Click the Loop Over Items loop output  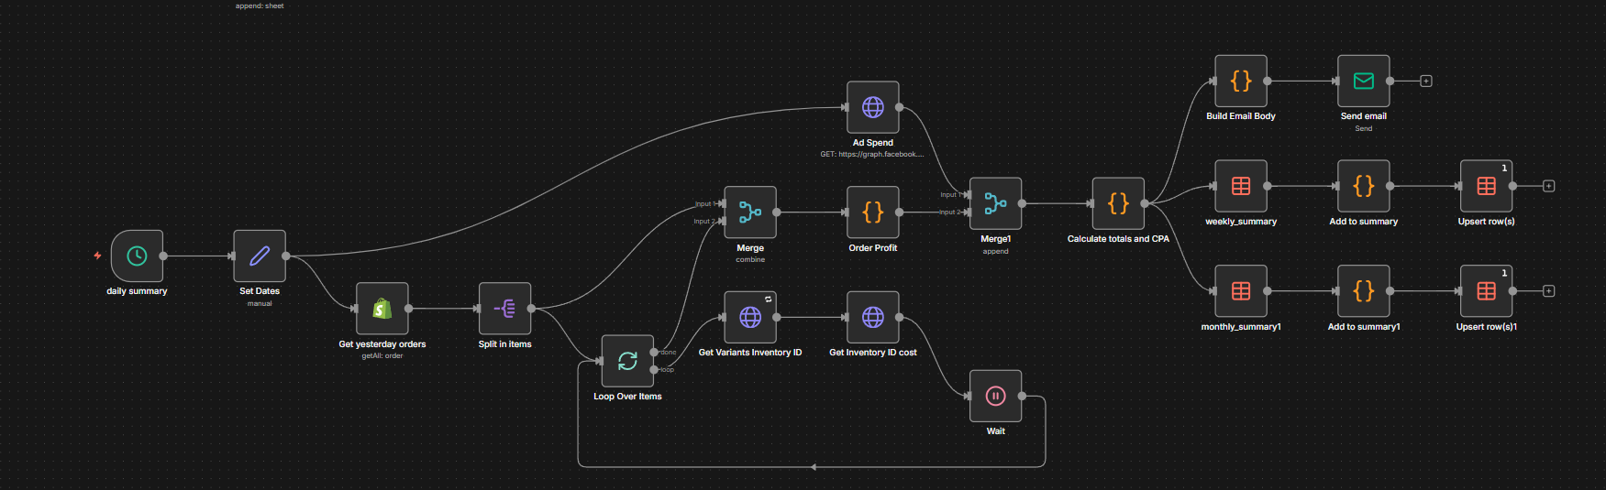[654, 369]
